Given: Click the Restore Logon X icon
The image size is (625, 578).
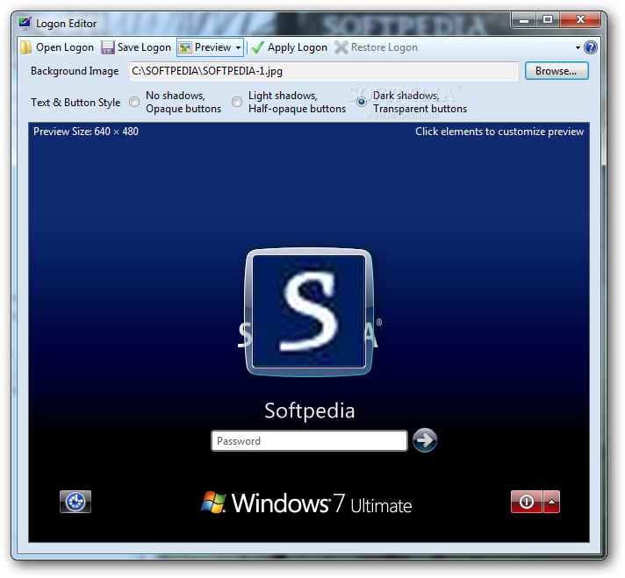Looking at the screenshot, I should point(341,47).
